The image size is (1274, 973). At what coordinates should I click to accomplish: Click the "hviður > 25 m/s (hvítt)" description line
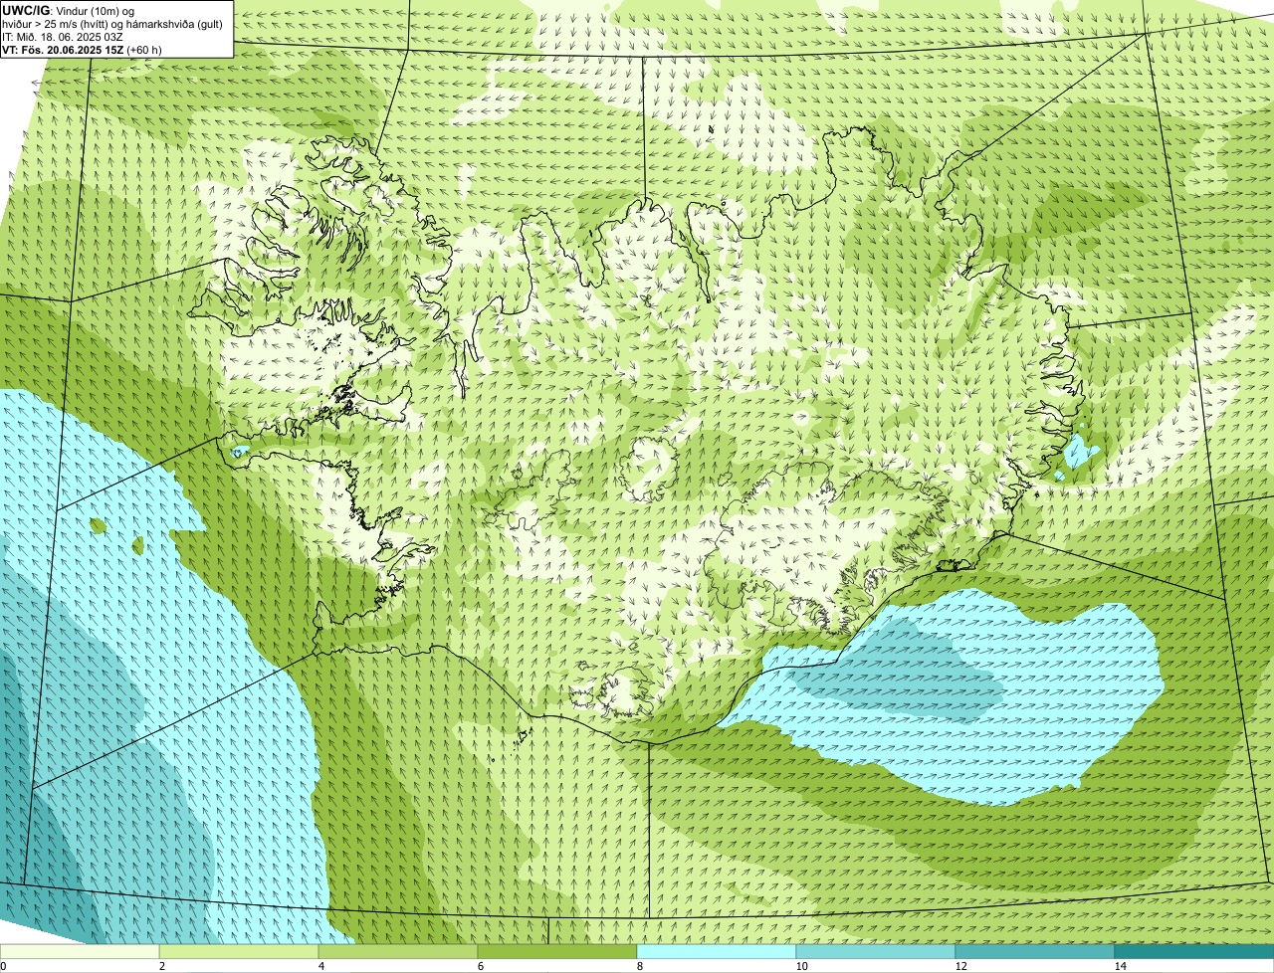[112, 24]
